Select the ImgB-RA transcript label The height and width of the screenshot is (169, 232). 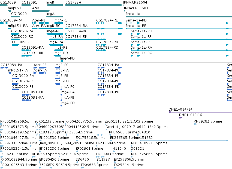click(x=56, y=37)
